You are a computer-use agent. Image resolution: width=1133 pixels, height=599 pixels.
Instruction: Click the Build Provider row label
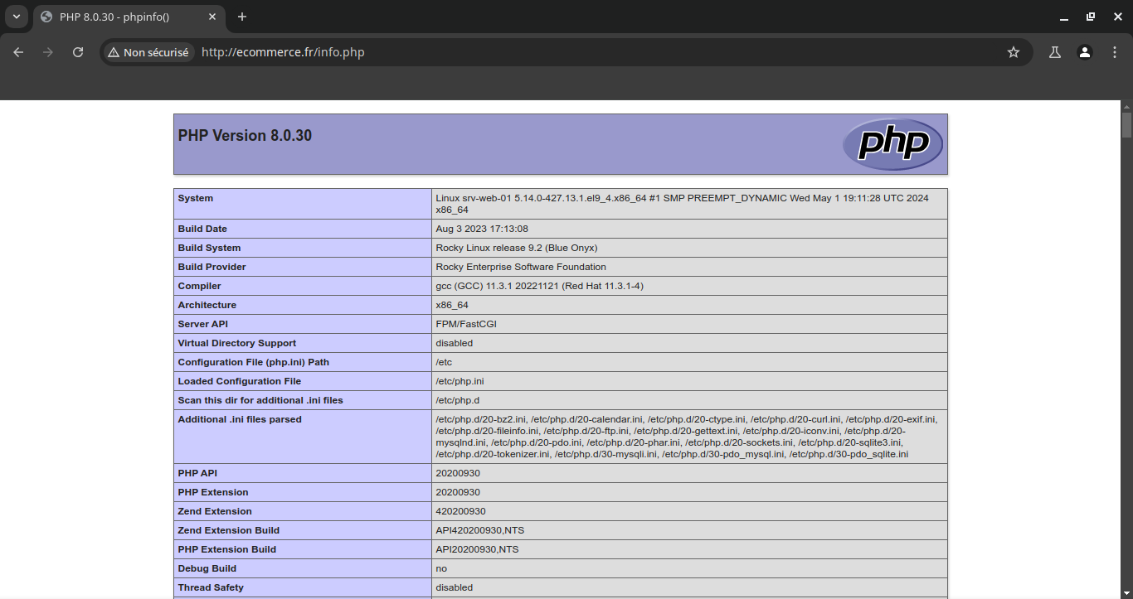click(212, 267)
